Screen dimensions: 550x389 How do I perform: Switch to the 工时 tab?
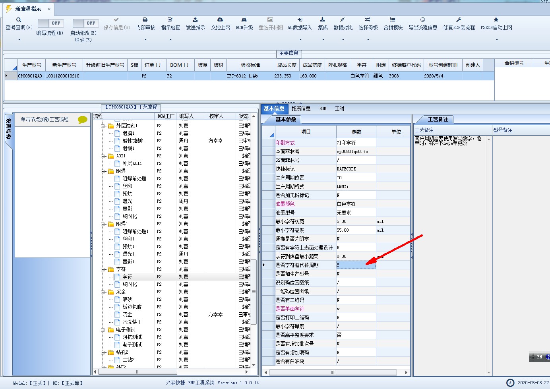pos(339,108)
